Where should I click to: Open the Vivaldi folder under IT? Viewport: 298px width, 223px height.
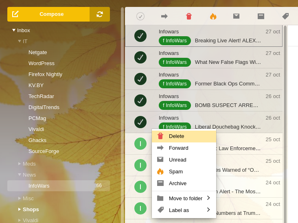tap(36, 129)
